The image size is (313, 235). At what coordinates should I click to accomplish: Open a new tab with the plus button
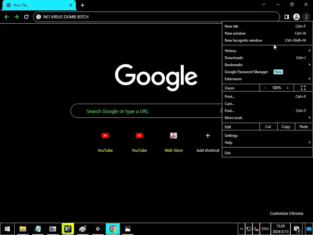pos(83,5)
